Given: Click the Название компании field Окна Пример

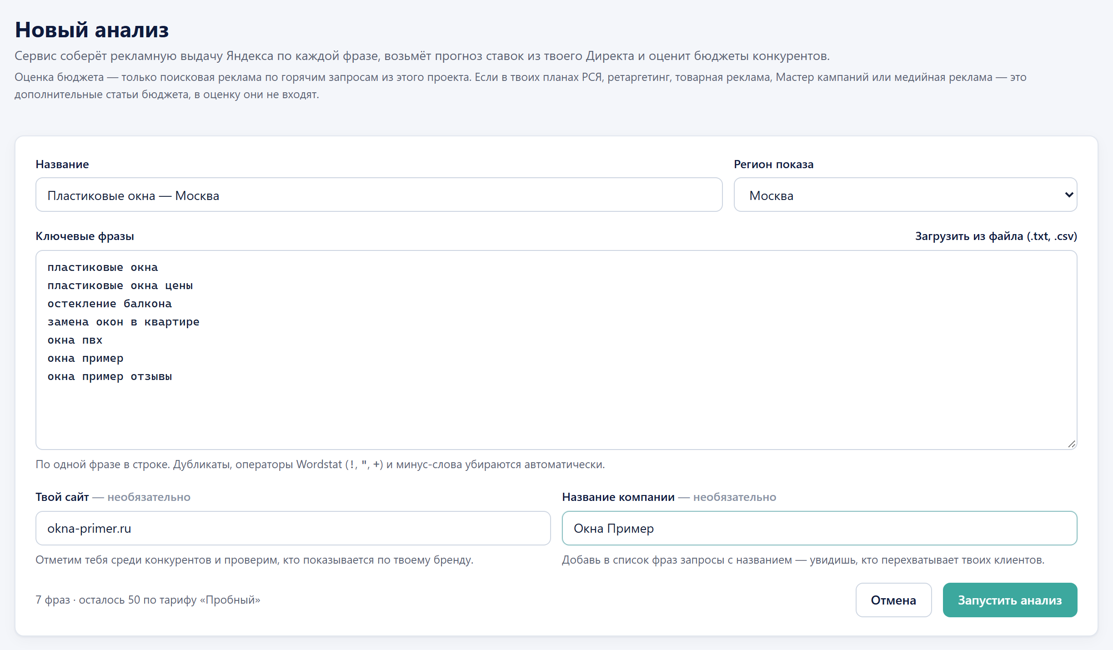Looking at the screenshot, I should [x=819, y=528].
